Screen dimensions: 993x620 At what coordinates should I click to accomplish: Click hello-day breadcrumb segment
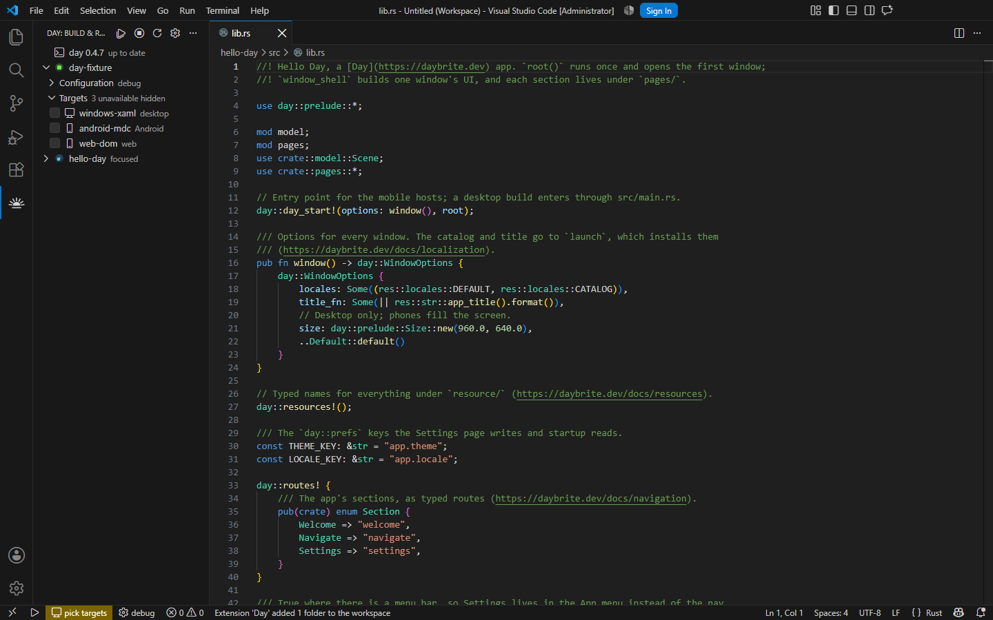[x=239, y=52]
